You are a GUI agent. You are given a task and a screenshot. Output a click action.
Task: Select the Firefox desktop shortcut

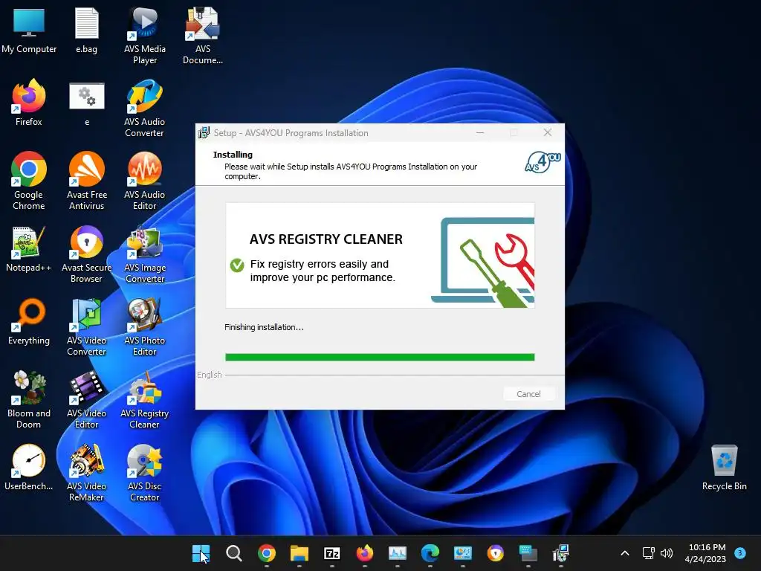pos(29,103)
